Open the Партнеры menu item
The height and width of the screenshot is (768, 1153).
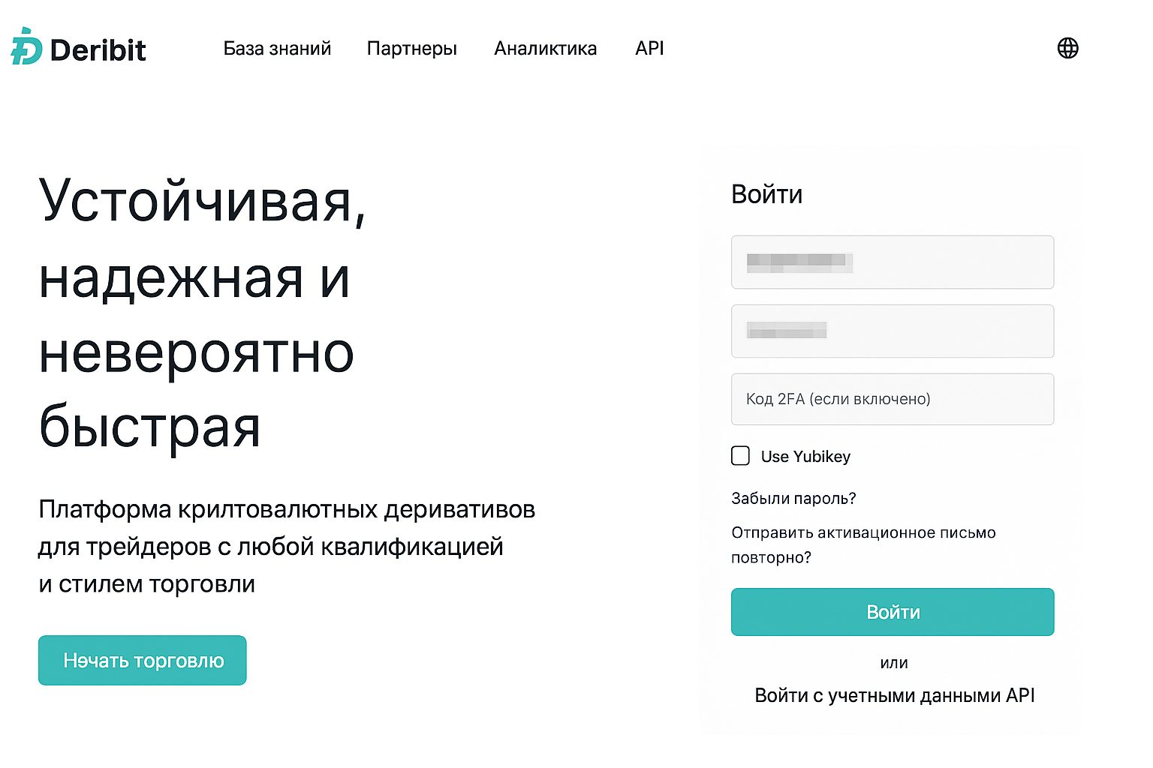coord(411,49)
